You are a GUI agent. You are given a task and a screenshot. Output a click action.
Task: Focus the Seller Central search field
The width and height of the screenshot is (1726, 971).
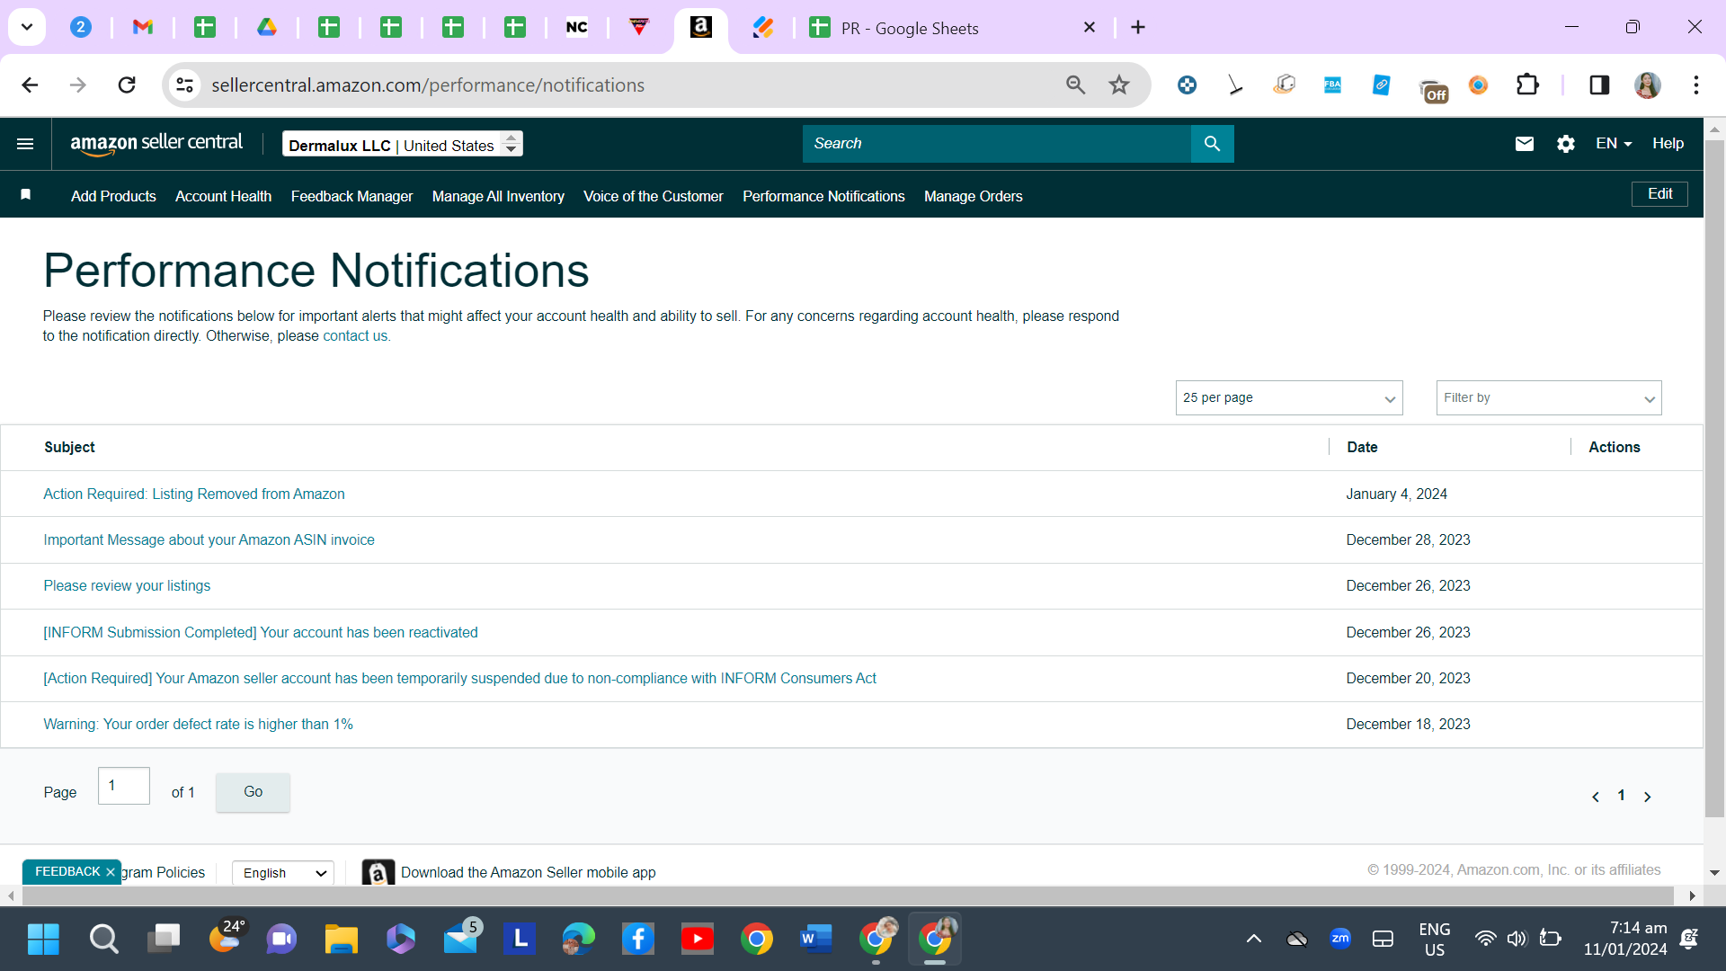[996, 144]
